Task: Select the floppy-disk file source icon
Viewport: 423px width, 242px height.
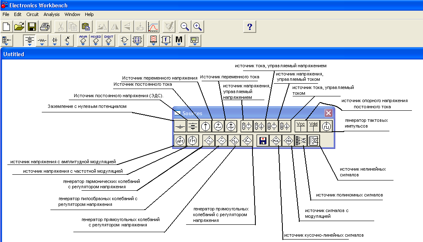Action: 262,140
